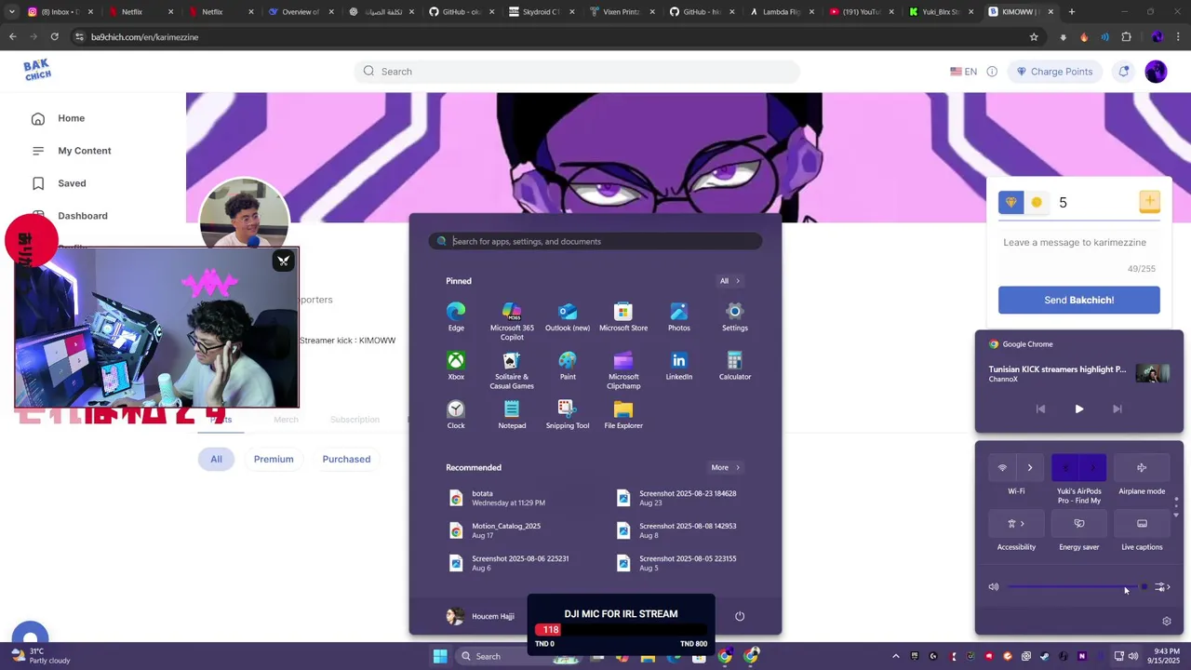This screenshot has width=1191, height=670.
Task: Click the info icon beside EN
Action: coord(992,72)
